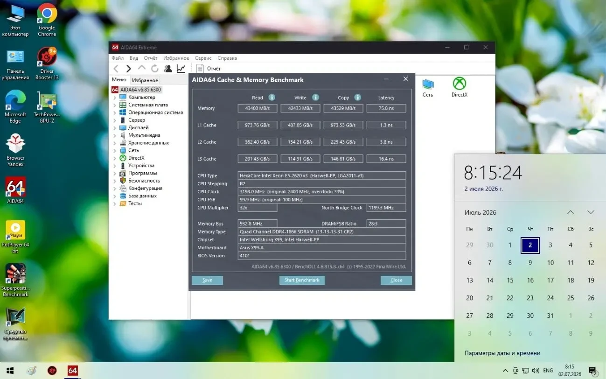Open the Сеть icon in right pane

[428, 87]
